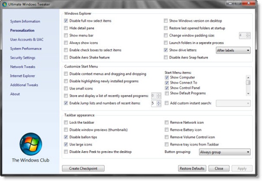This screenshot has height=181, width=262.
Task: Uncheck Use large icons in Taskbar
Action: click(x=66, y=144)
